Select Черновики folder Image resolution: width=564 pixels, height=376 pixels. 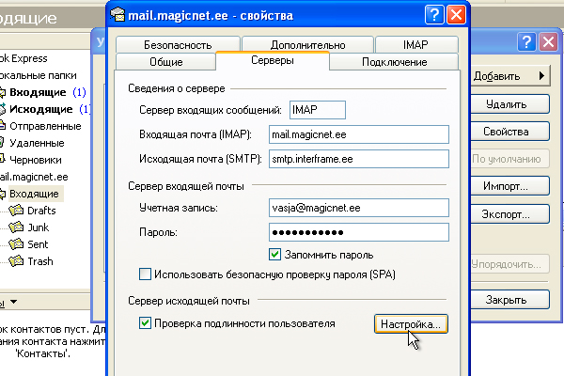click(x=36, y=160)
